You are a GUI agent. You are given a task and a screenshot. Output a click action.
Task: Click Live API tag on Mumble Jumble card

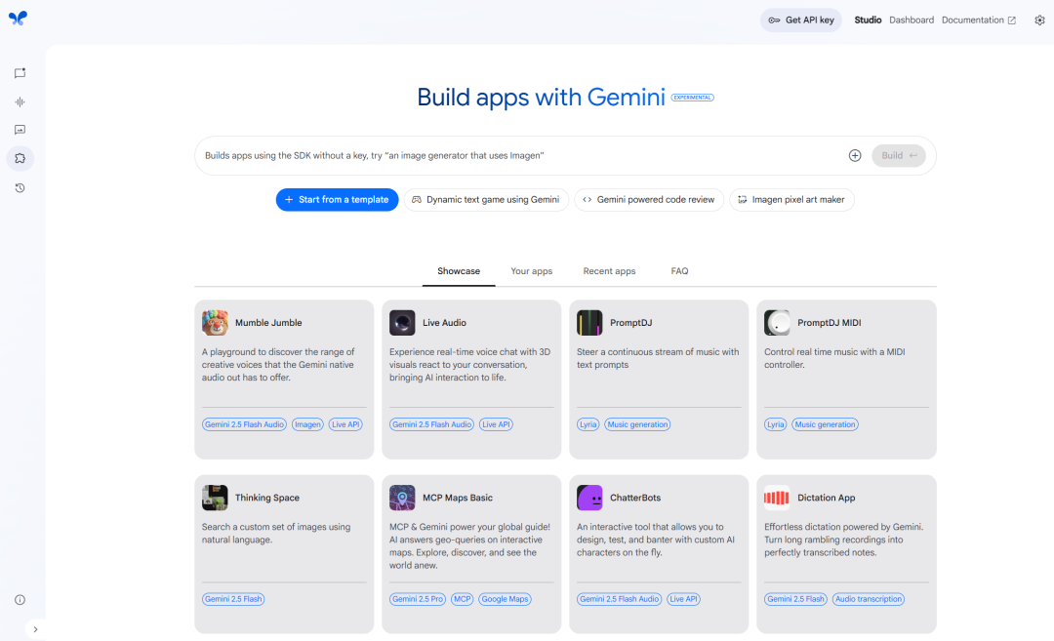pyautogui.click(x=345, y=424)
